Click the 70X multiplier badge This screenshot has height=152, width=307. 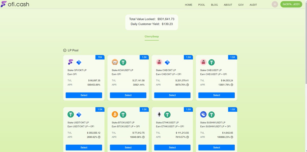100,57
